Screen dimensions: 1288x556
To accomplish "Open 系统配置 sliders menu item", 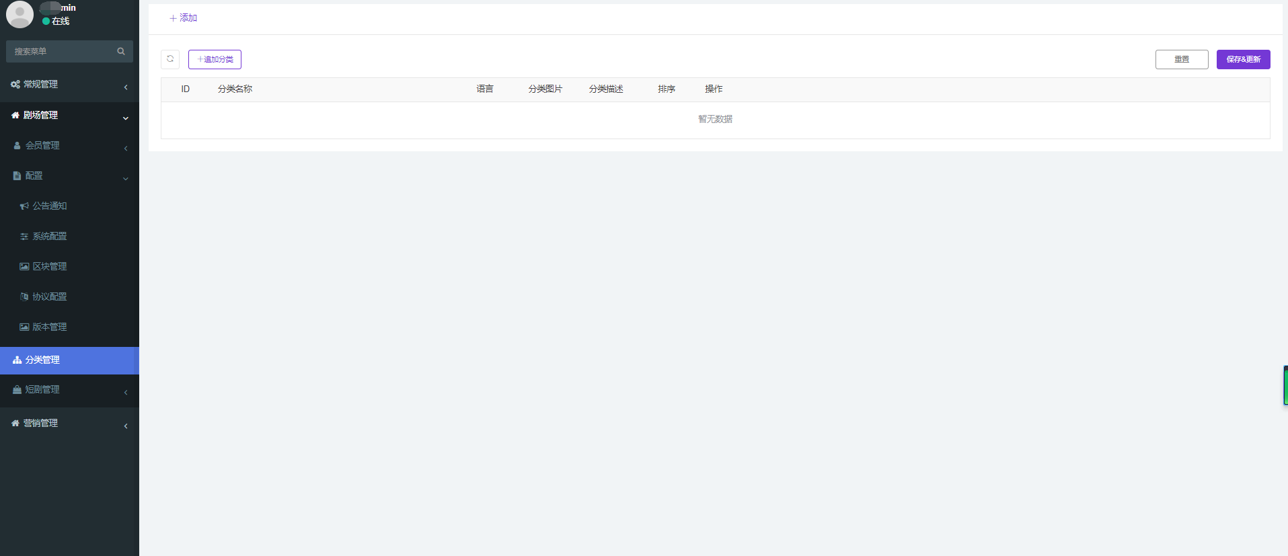I will click(49, 236).
